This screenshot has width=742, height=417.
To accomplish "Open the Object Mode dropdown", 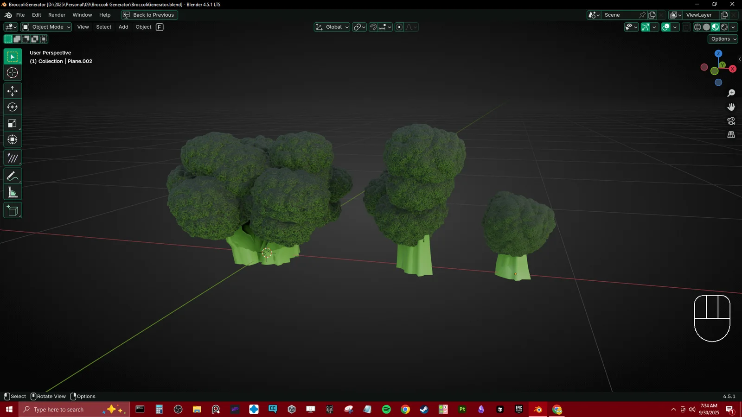I will pyautogui.click(x=46, y=27).
